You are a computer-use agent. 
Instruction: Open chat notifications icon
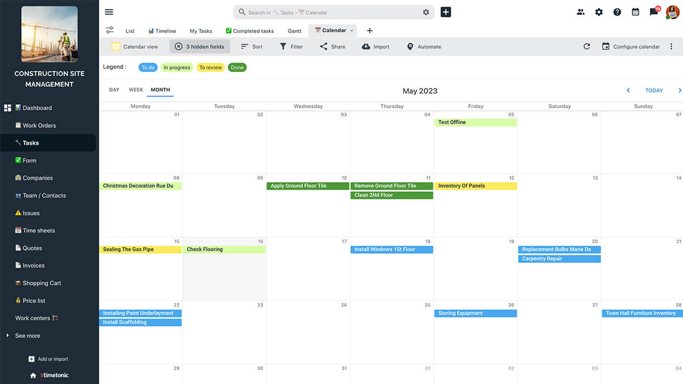(654, 12)
